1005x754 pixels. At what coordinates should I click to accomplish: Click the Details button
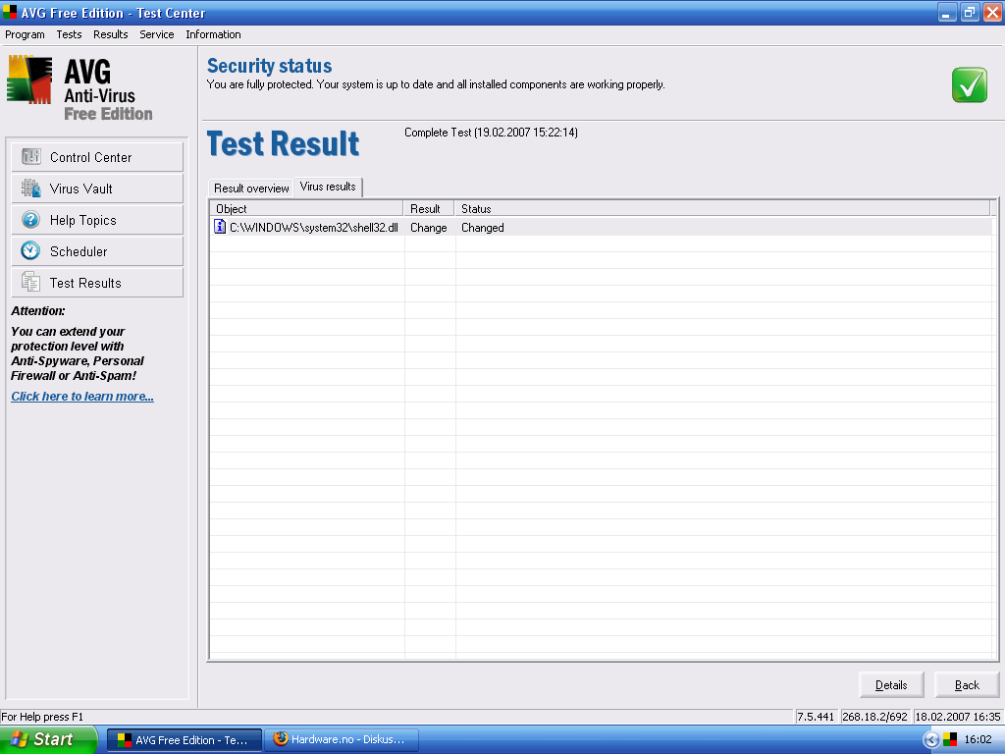click(x=891, y=684)
